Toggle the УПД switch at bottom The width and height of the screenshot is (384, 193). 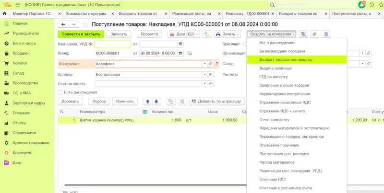[x=63, y=192]
